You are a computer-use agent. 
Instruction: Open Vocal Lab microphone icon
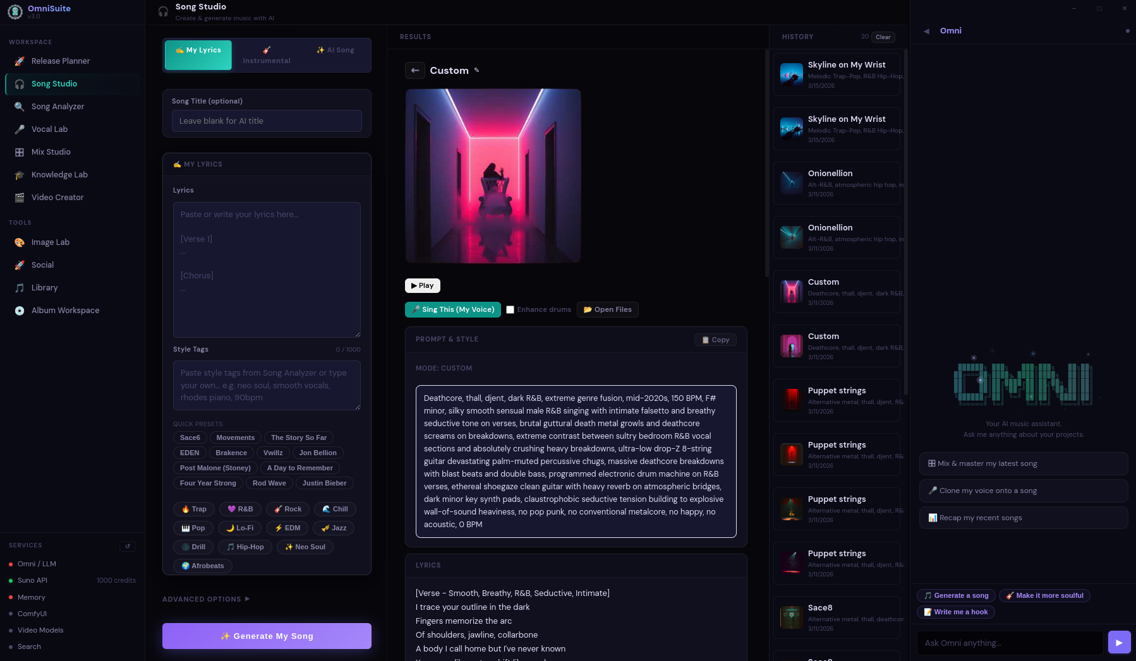(x=20, y=129)
